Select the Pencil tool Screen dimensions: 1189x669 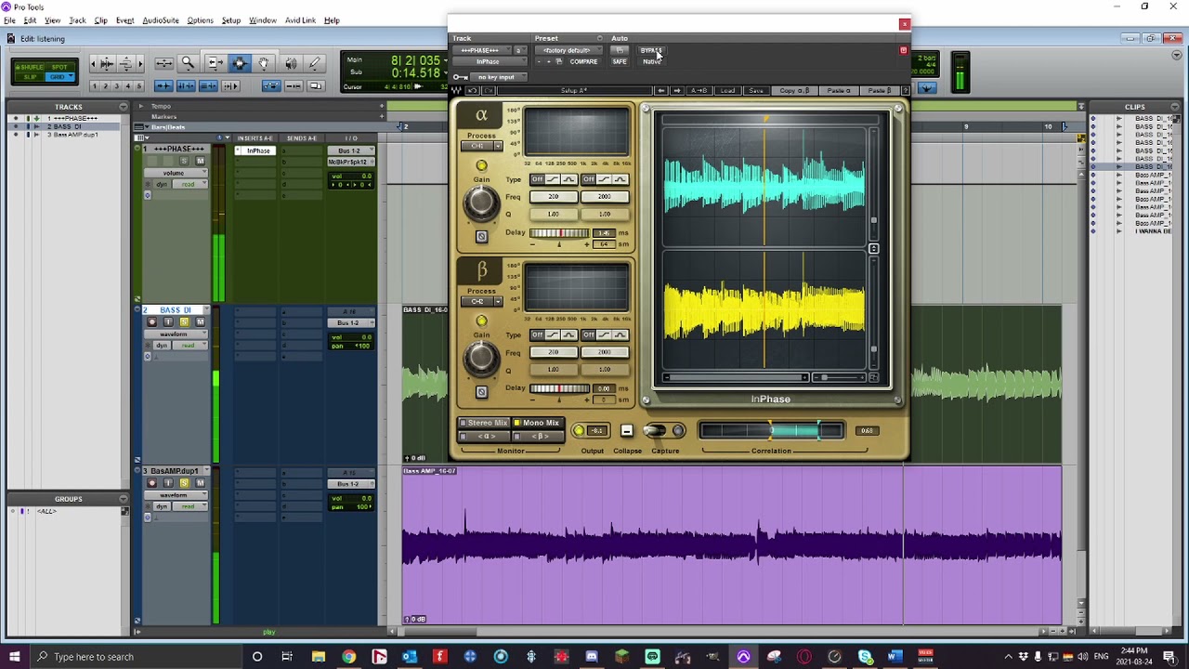pos(316,63)
